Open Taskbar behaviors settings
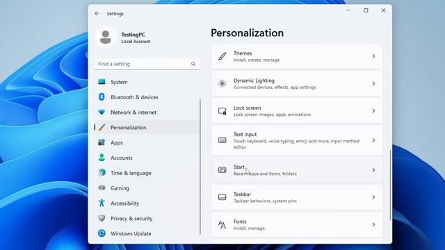This screenshot has height=250, width=445. click(297, 197)
